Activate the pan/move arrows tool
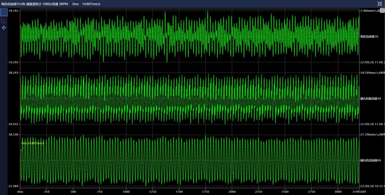The height and width of the screenshot is (195, 385). pyautogui.click(x=4, y=28)
